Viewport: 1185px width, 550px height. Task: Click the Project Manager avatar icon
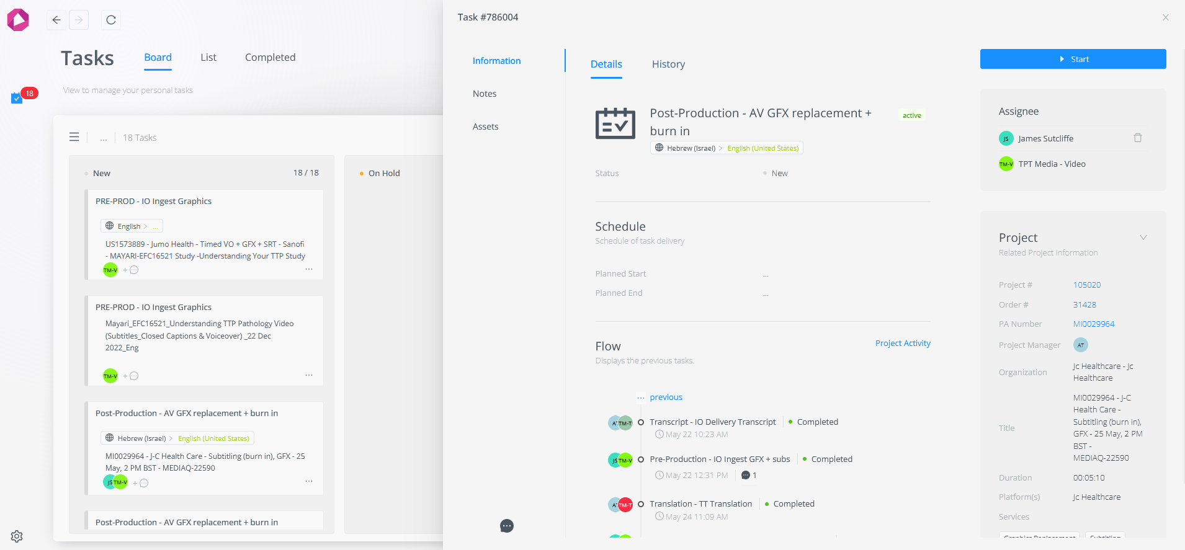click(x=1080, y=345)
